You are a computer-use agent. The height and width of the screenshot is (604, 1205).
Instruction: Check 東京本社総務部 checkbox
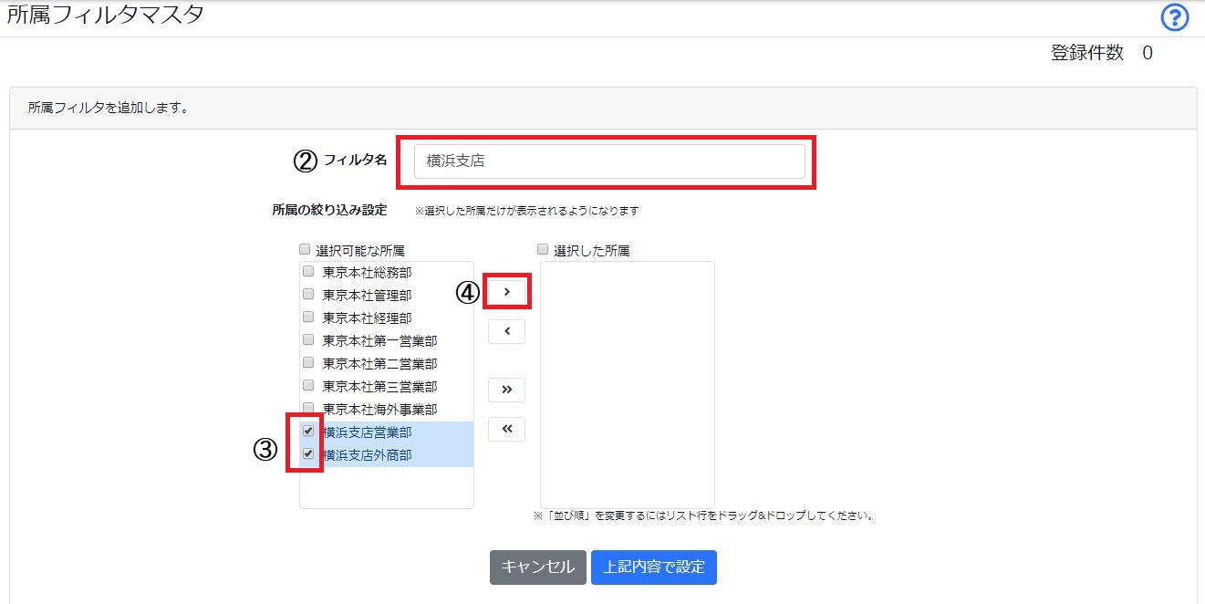[x=308, y=271]
